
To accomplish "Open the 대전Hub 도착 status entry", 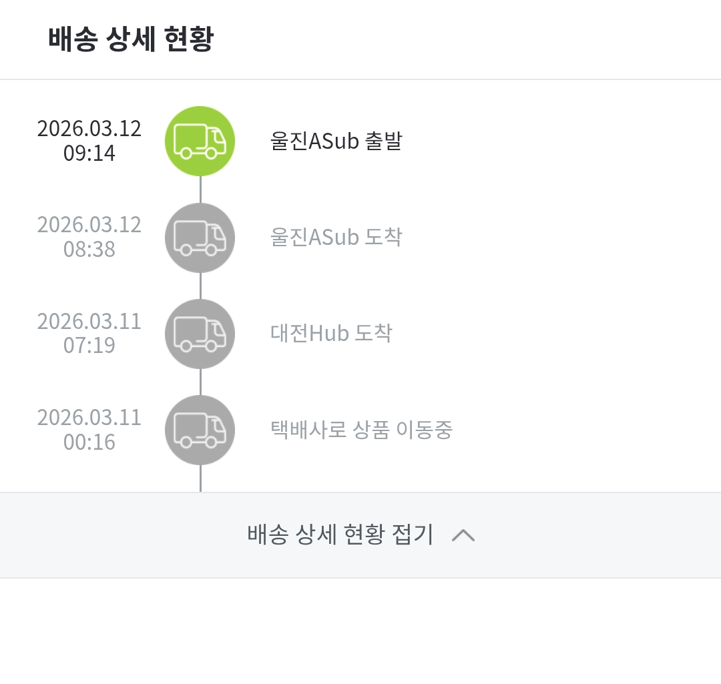I will click(331, 334).
